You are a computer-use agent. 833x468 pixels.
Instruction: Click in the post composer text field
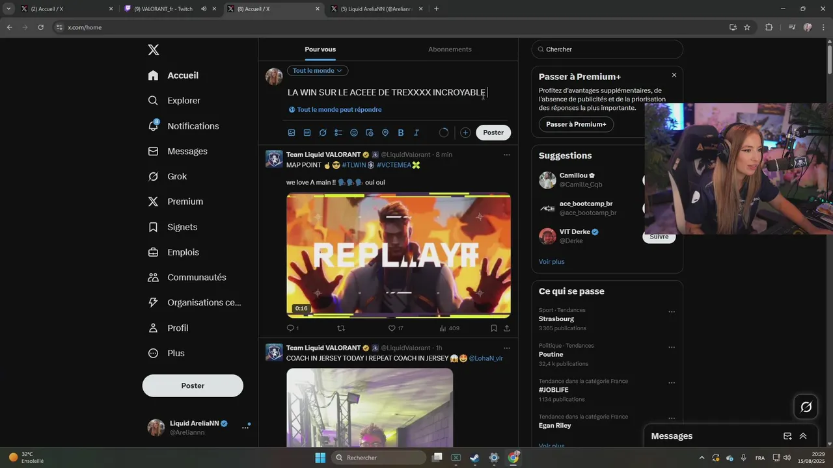(x=398, y=92)
